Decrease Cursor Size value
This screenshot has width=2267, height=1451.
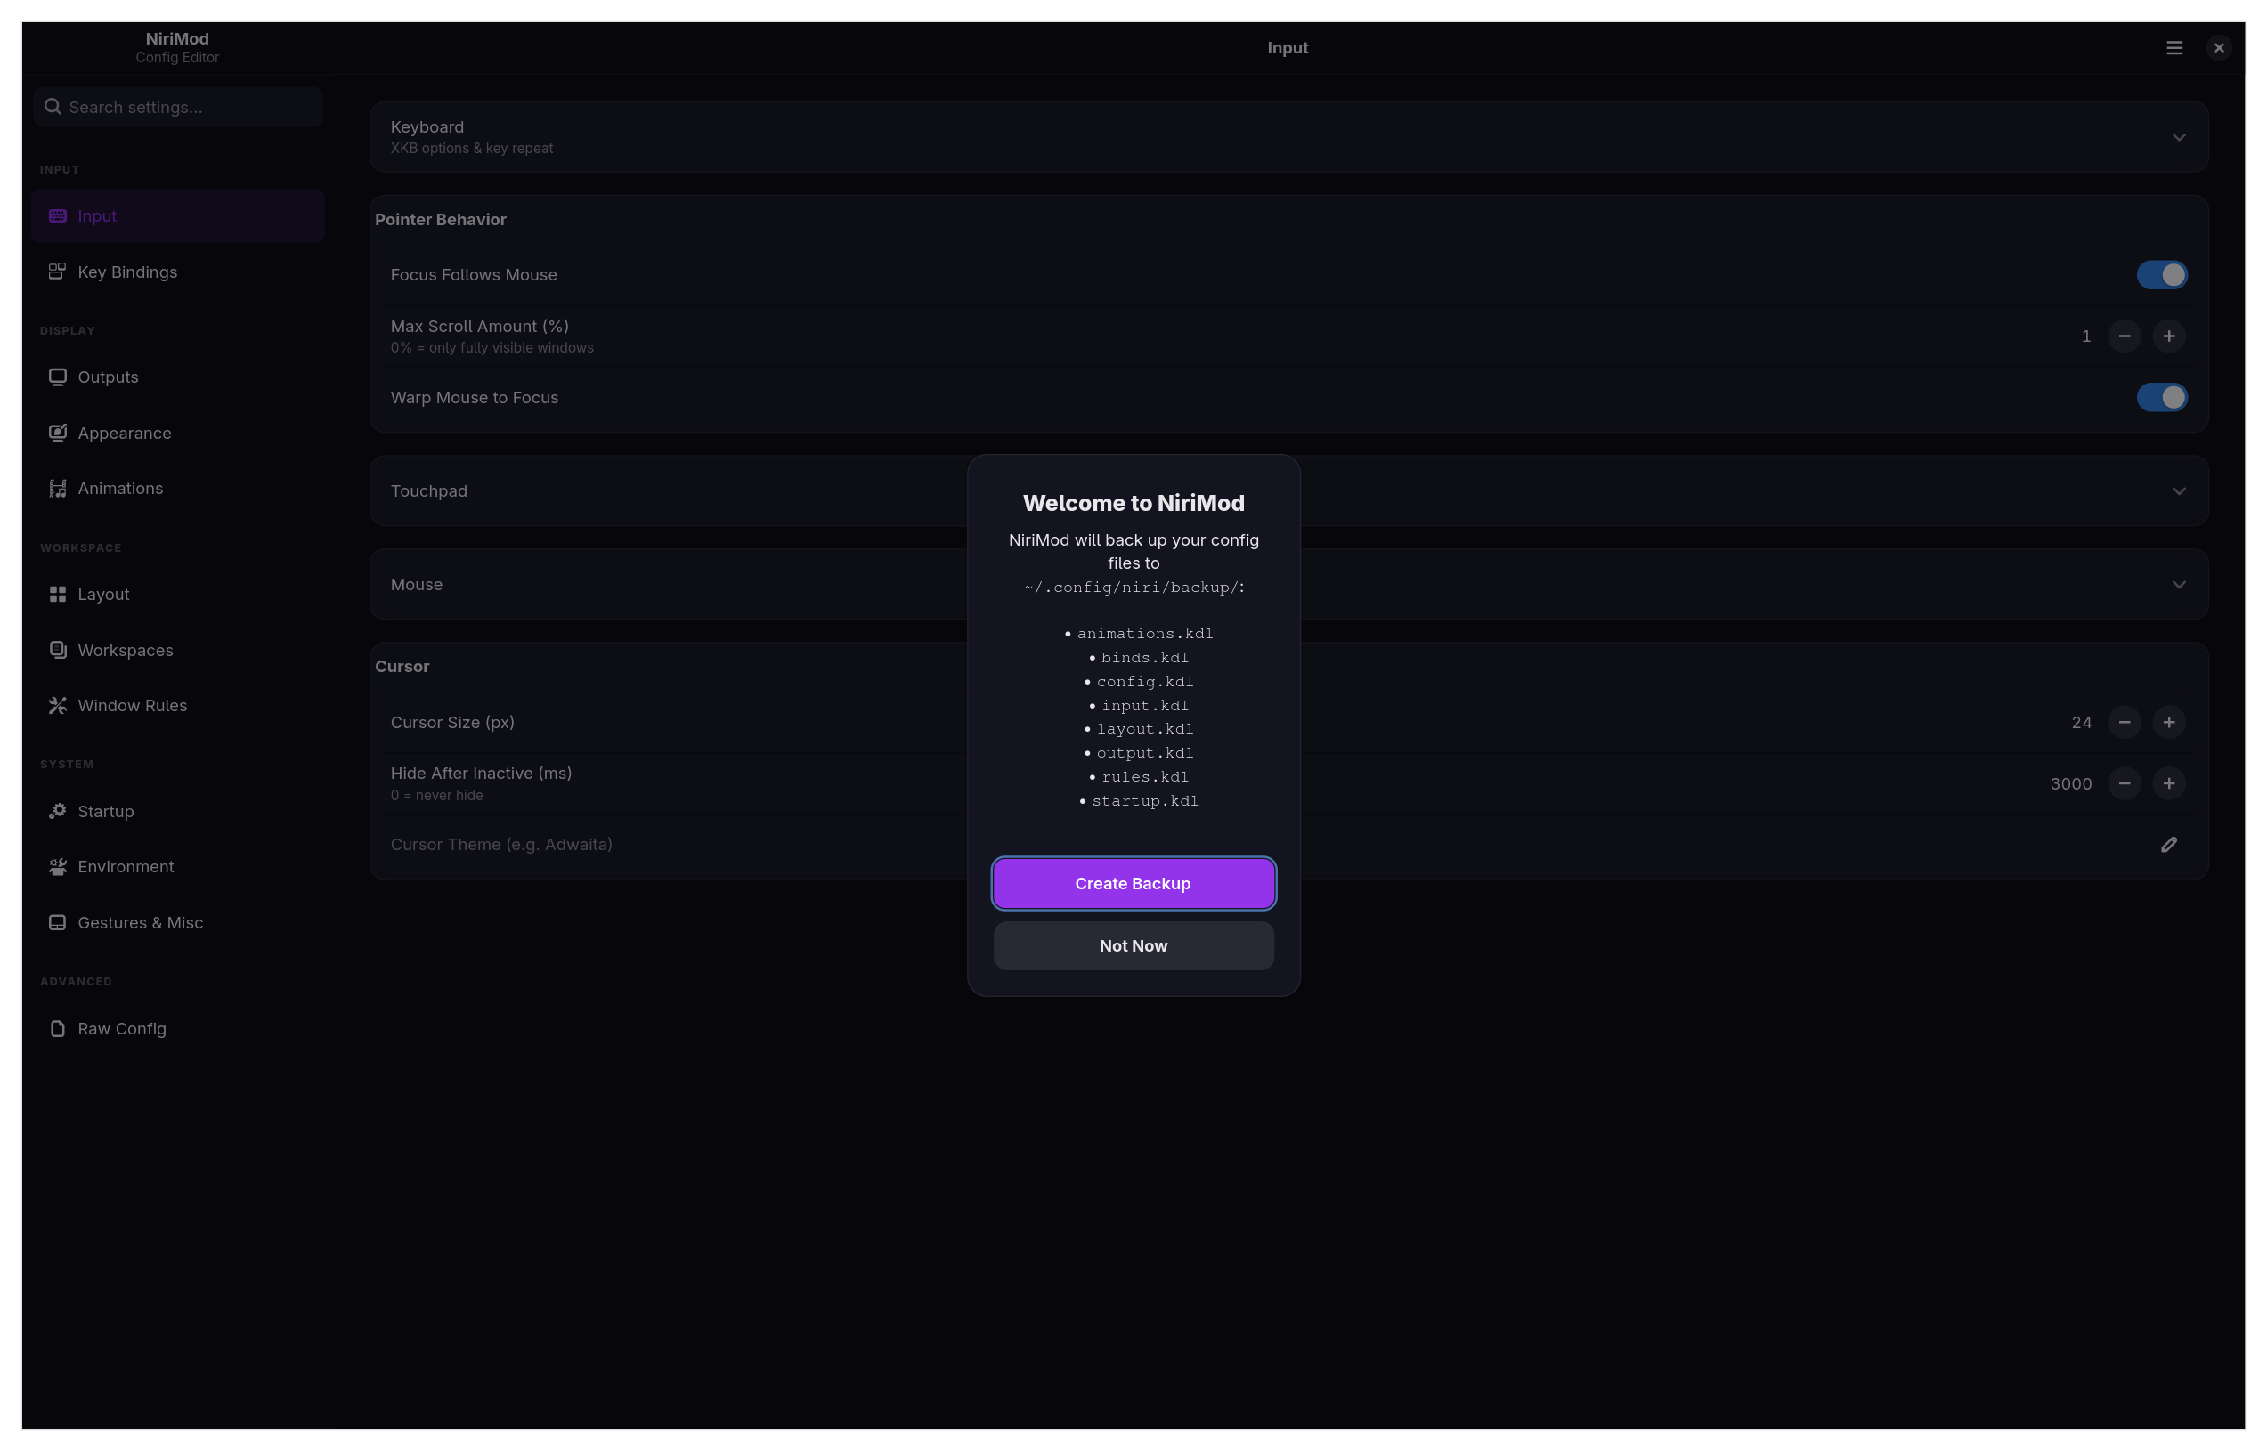coord(2123,723)
